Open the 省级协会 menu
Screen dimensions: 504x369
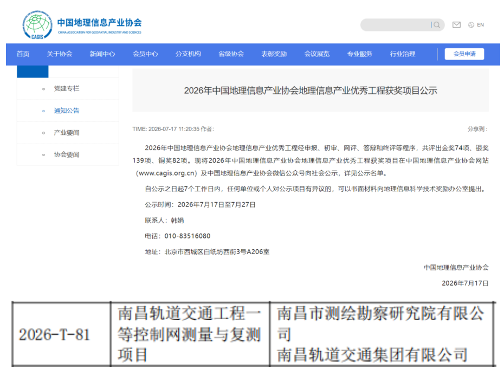pos(231,54)
